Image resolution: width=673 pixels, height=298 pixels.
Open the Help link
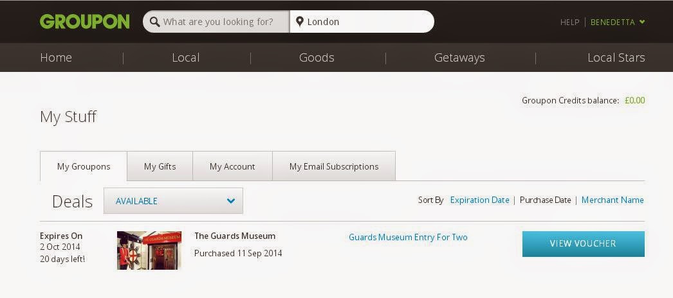pos(569,22)
